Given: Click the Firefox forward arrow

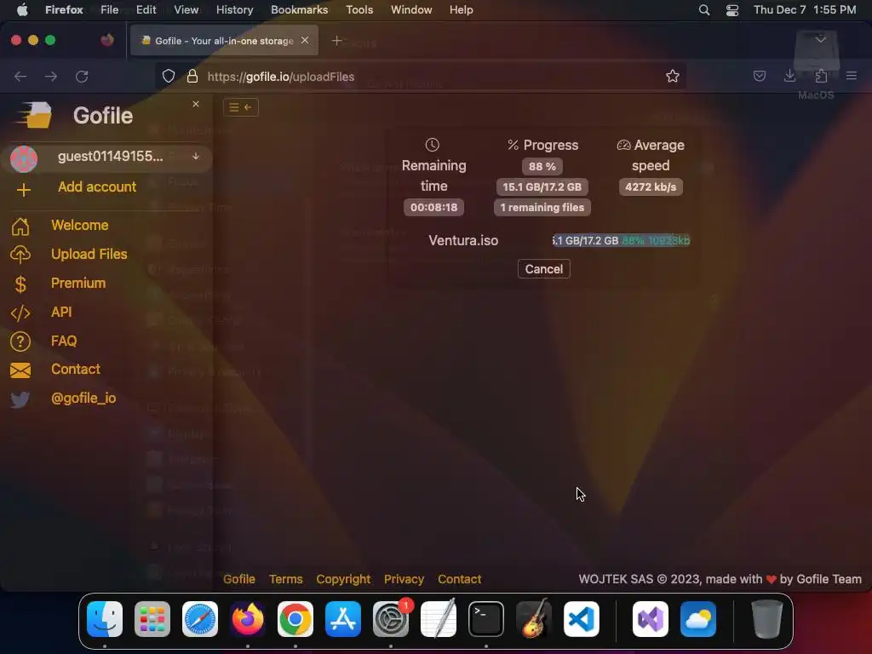Looking at the screenshot, I should pyautogui.click(x=51, y=76).
